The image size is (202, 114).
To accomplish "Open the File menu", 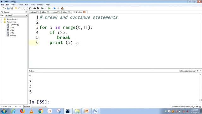I will tap(3, 5).
